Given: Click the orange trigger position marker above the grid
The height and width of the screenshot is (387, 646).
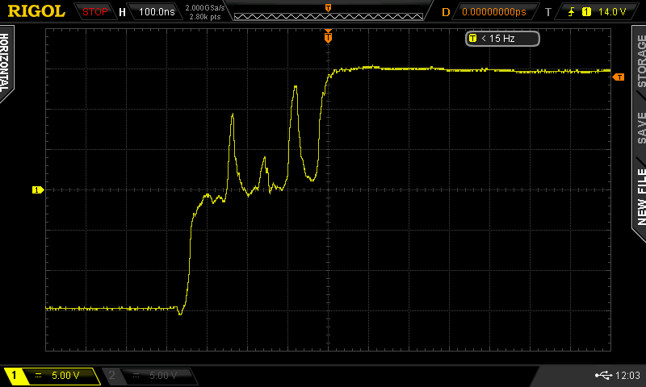Looking at the screenshot, I should point(328,36).
